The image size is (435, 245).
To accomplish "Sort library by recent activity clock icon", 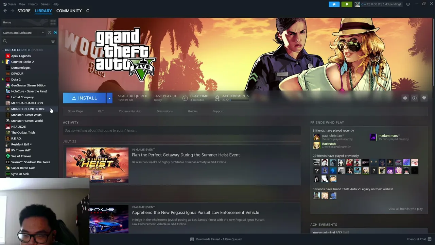I will tap(49, 33).
